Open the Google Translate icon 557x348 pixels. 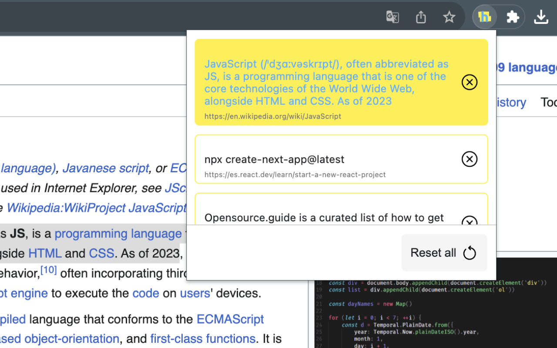pyautogui.click(x=393, y=17)
